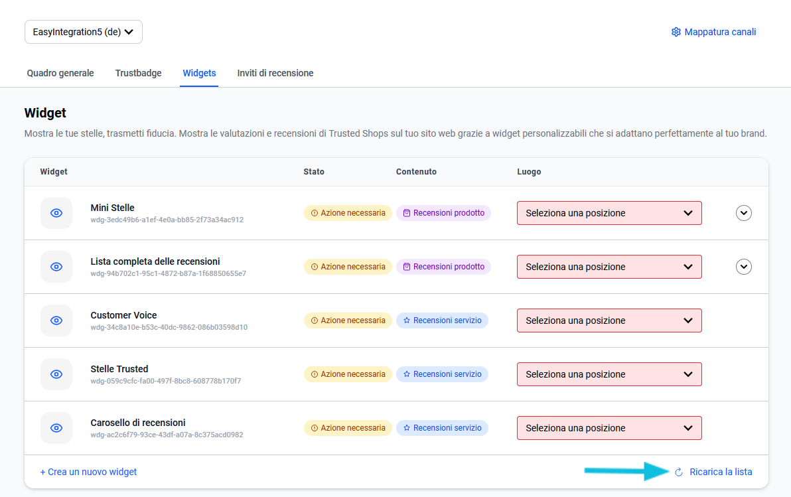Open position dropdown for Carosello di recensioni
The image size is (791, 497).
coord(609,428)
